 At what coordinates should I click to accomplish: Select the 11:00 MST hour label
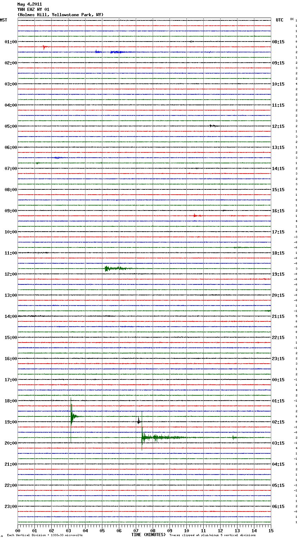pos(11,253)
